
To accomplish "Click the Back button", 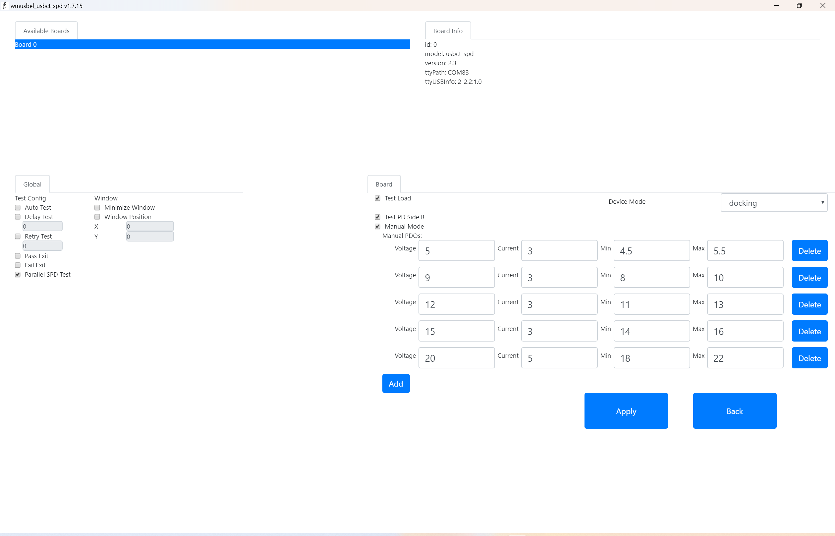I will click(734, 411).
